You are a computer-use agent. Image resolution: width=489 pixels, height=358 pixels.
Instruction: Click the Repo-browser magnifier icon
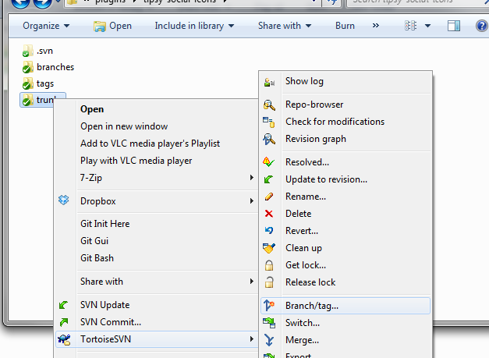269,105
